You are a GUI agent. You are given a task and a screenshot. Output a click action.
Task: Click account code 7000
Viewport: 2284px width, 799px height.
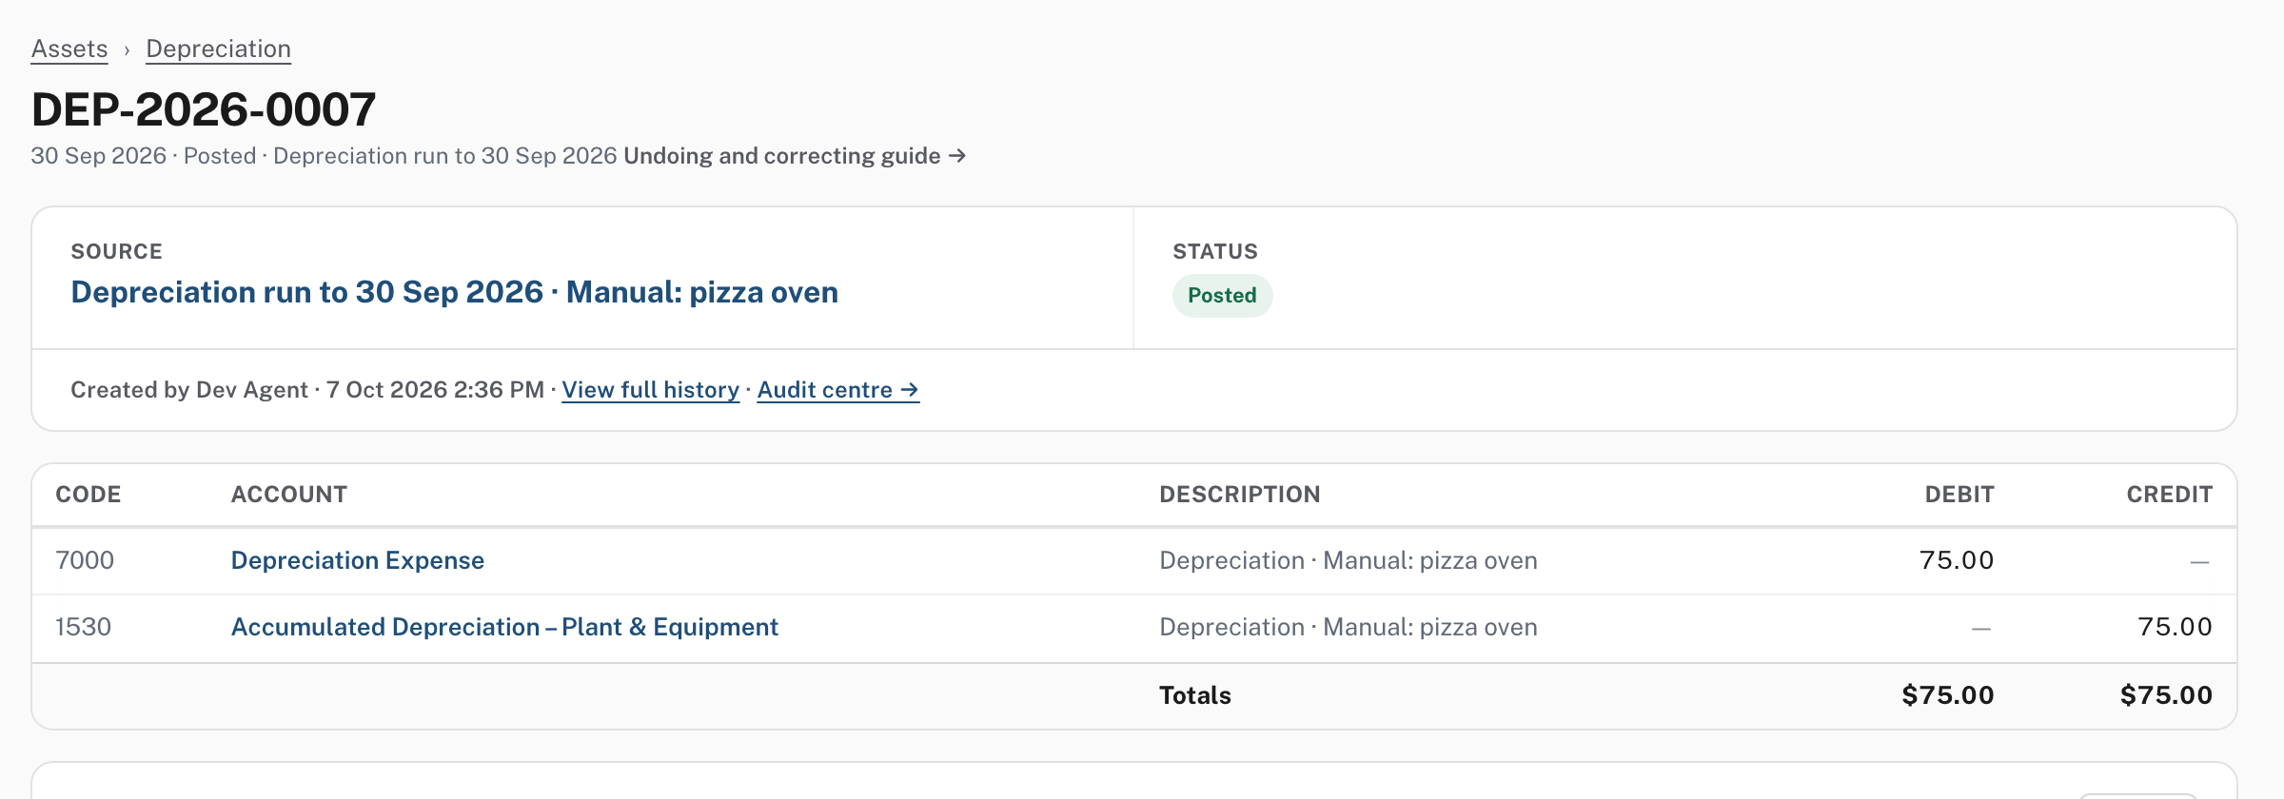[x=85, y=560]
